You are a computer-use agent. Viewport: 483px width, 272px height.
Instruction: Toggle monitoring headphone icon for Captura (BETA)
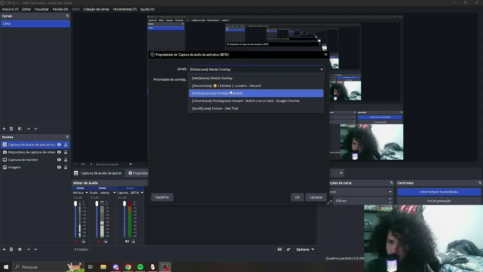click(x=133, y=241)
